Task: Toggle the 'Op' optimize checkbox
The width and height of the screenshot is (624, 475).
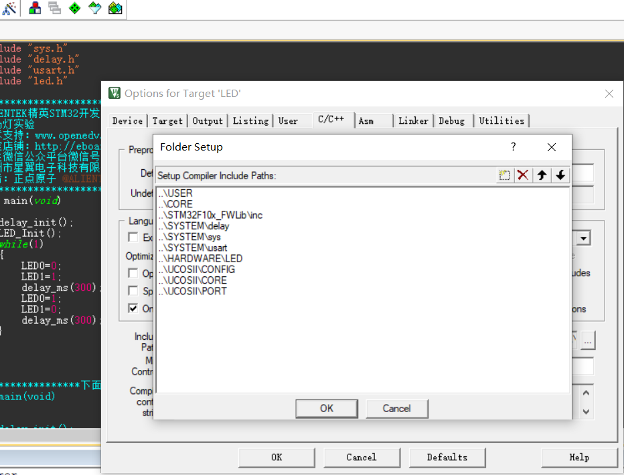Action: (133, 273)
